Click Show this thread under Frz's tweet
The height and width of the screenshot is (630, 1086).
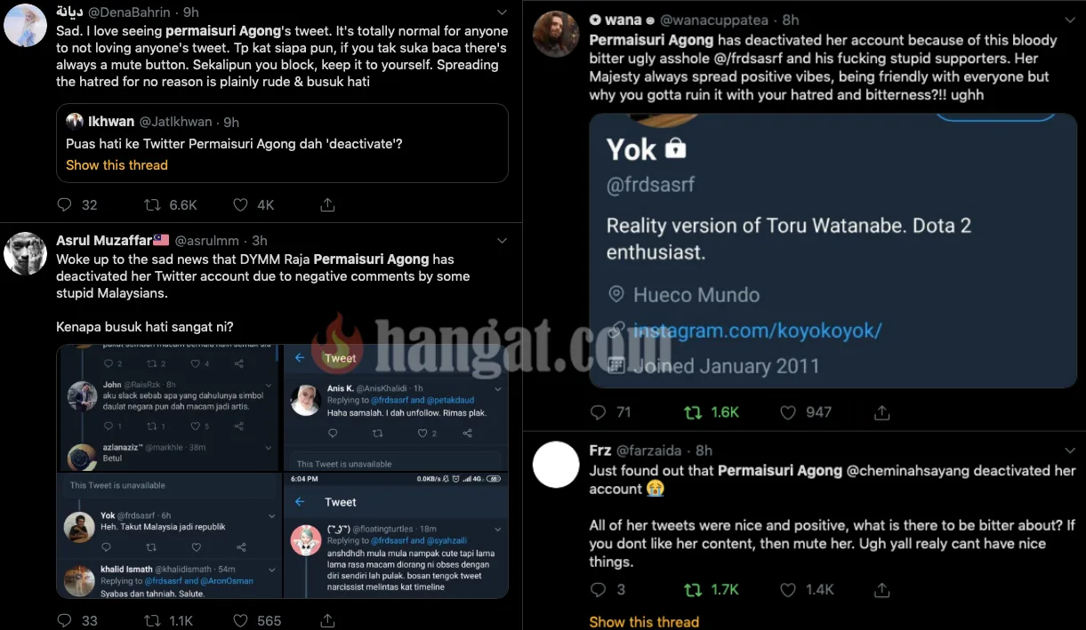point(644,622)
